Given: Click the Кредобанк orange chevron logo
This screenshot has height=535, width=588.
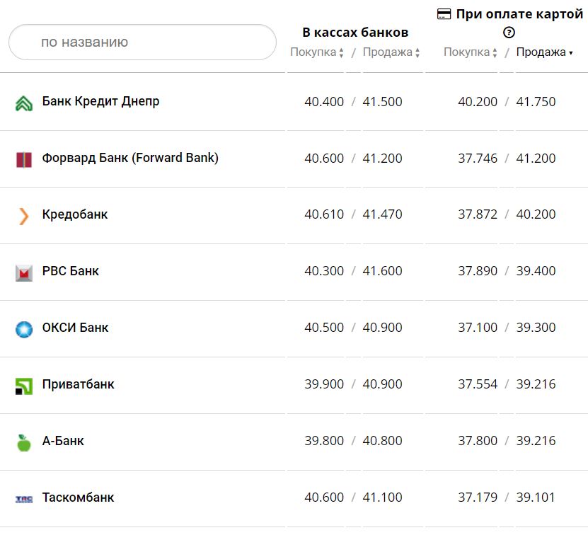Looking at the screenshot, I should (24, 216).
